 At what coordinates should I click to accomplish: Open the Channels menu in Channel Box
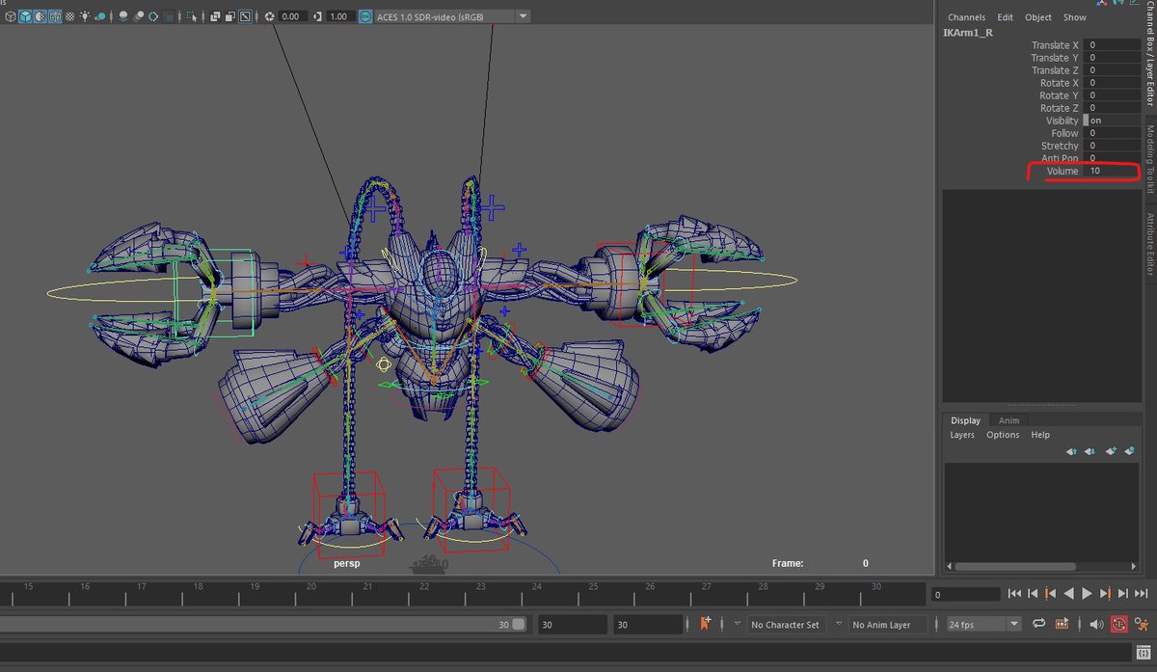coord(966,17)
